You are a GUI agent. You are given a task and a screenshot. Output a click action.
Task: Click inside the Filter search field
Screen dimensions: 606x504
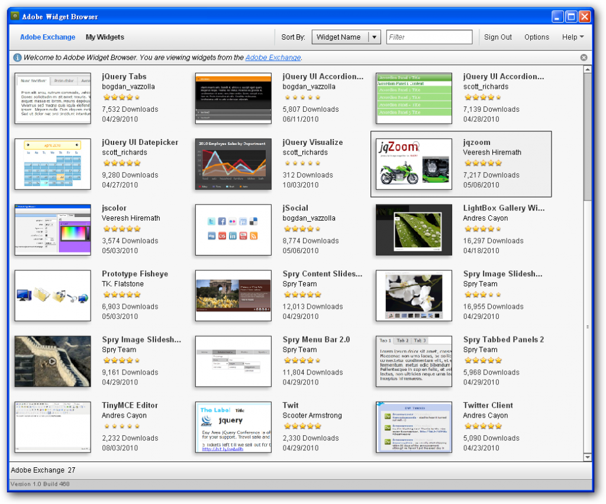[x=429, y=37]
